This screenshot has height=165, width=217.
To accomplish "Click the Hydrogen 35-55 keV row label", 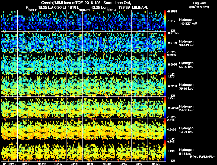I will (186, 87).
